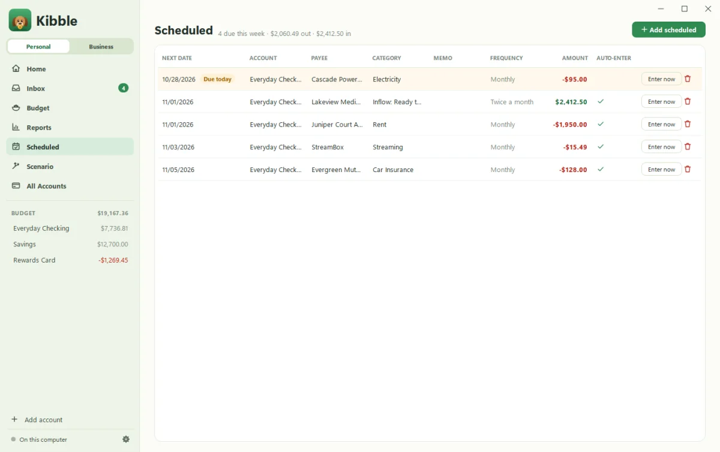
Task: Enter now the Lakeview Medi inflow
Action: pos(661,101)
